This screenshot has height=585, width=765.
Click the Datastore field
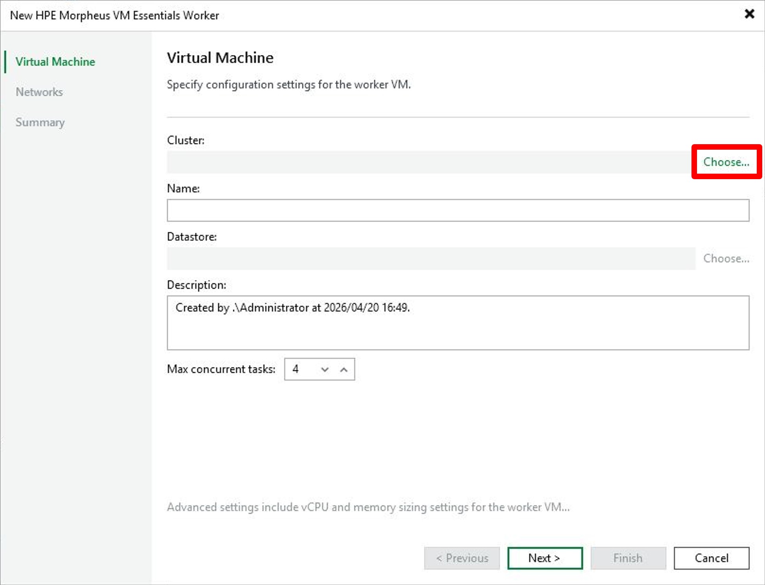click(431, 259)
